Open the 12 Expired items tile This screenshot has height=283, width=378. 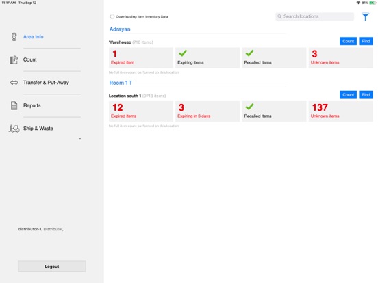(141, 111)
